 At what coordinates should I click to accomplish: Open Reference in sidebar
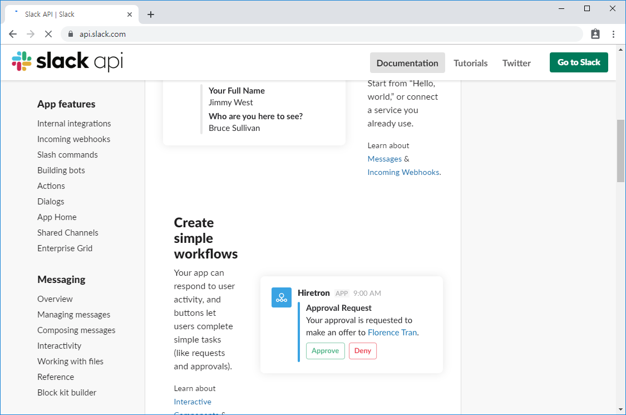[x=56, y=377]
